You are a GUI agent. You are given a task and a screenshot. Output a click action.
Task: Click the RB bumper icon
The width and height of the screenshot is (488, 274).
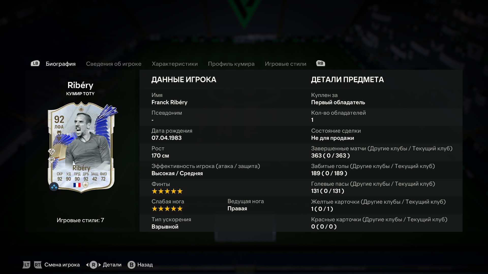pos(321,63)
